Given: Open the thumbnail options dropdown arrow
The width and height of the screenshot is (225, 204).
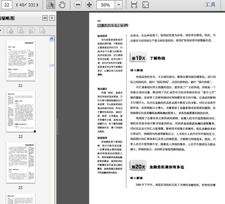Looking at the screenshot, I should (1, 31).
